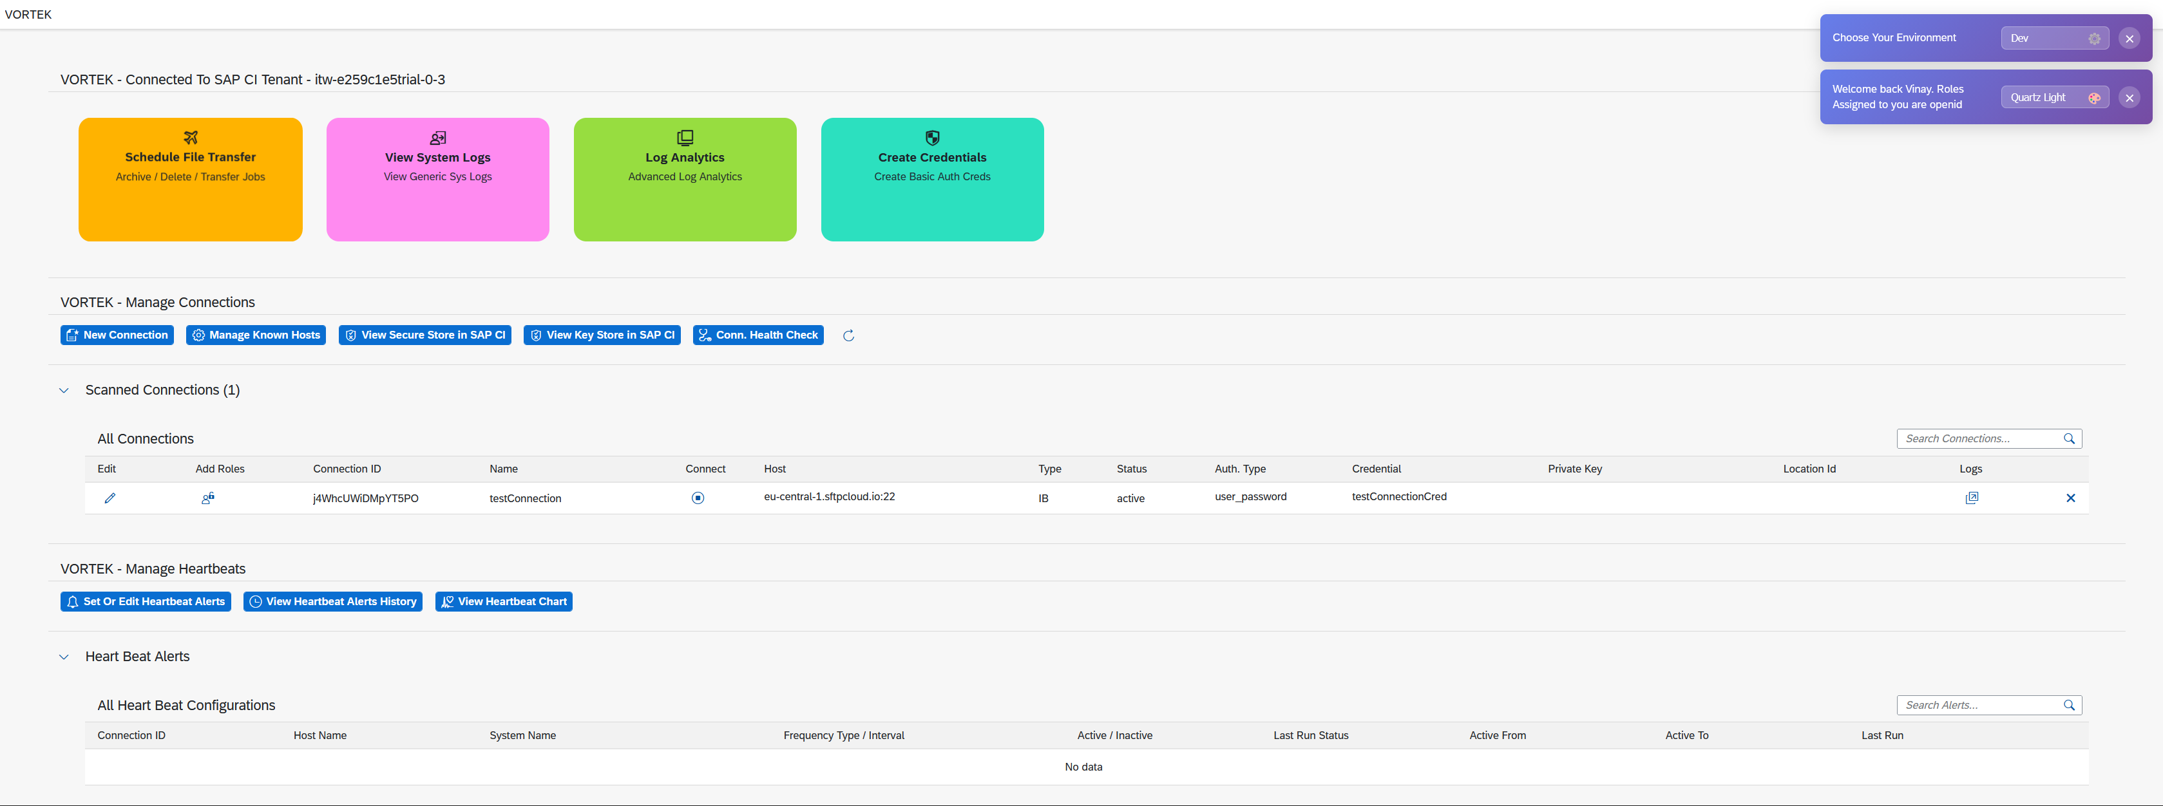The width and height of the screenshot is (2163, 806).
Task: Click the Add Roles icon in connection row
Action: 207,498
